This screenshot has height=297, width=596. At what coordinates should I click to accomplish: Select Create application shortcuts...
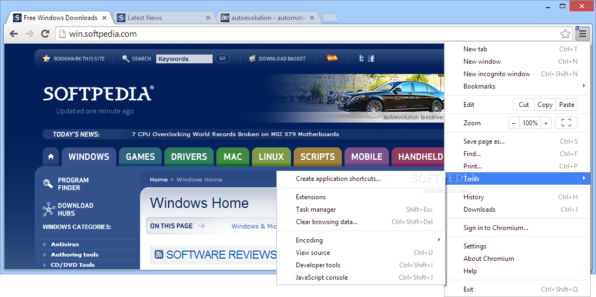click(x=361, y=179)
